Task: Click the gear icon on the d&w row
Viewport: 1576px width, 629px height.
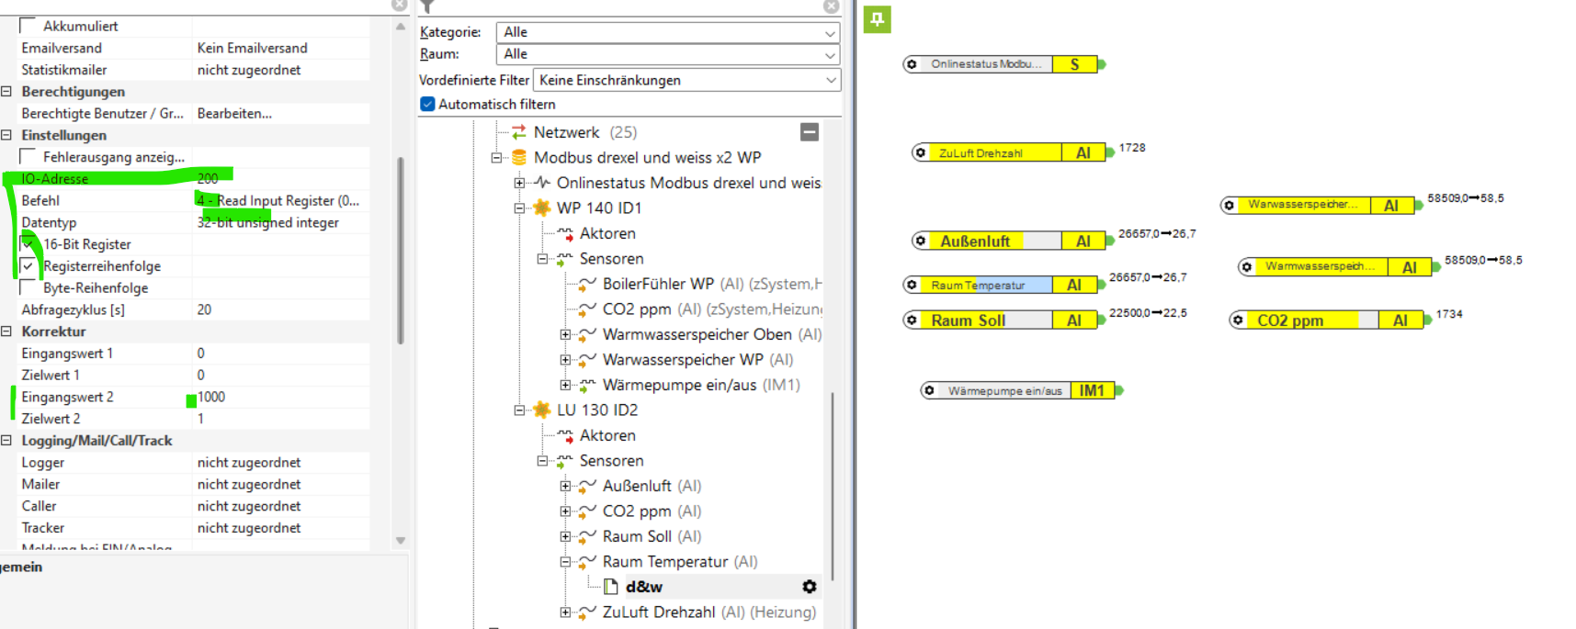Action: (x=810, y=587)
